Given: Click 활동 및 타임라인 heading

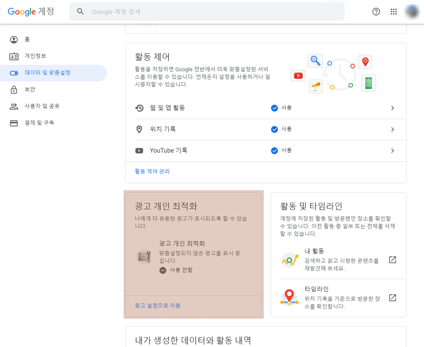Looking at the screenshot, I should [311, 206].
